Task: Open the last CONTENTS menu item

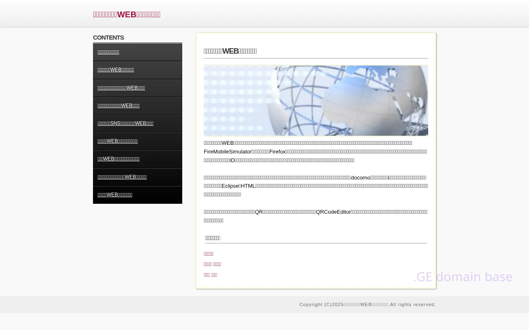Action: click(x=115, y=195)
